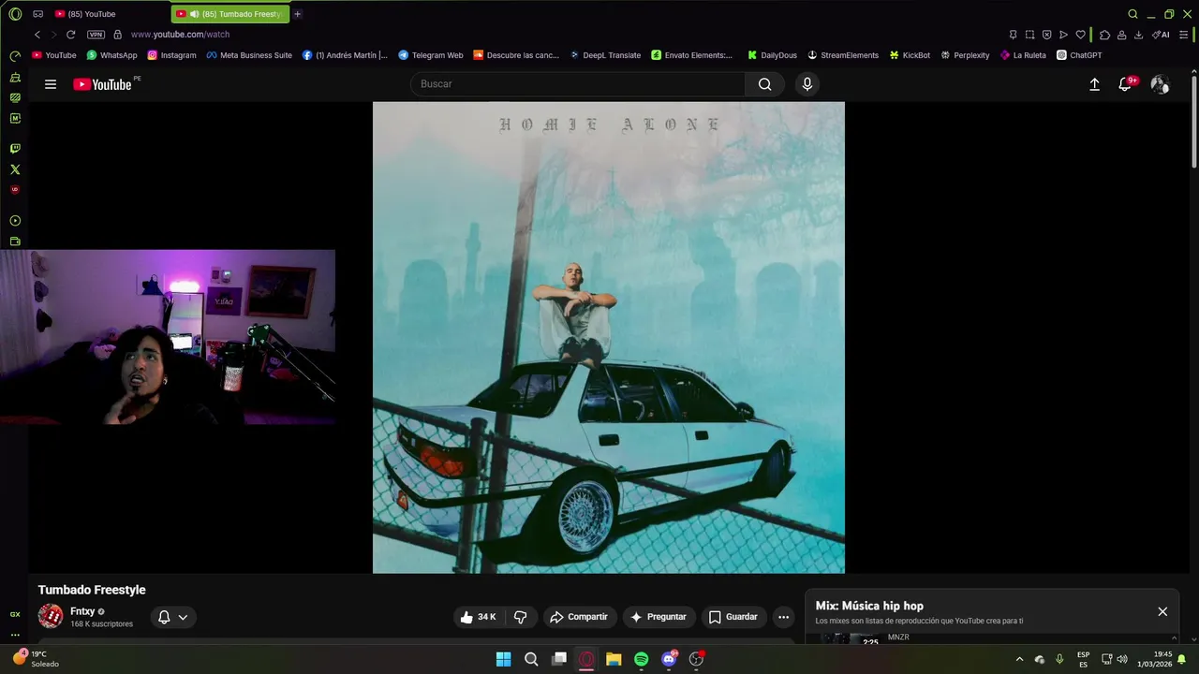Click the pinboard pin icon in toolbar

[x=1013, y=35]
